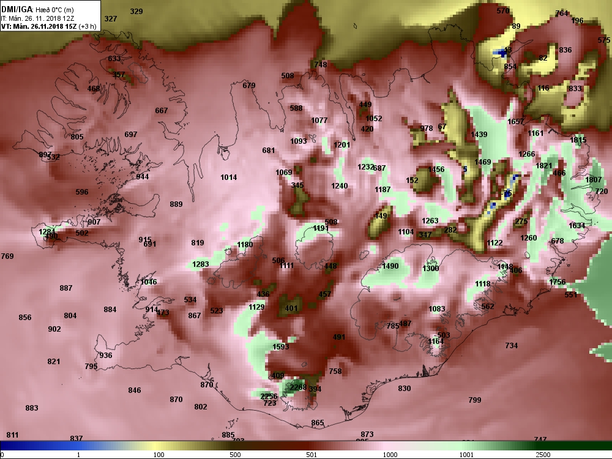
Task: Click the color scale bar legend
Action: point(306,446)
